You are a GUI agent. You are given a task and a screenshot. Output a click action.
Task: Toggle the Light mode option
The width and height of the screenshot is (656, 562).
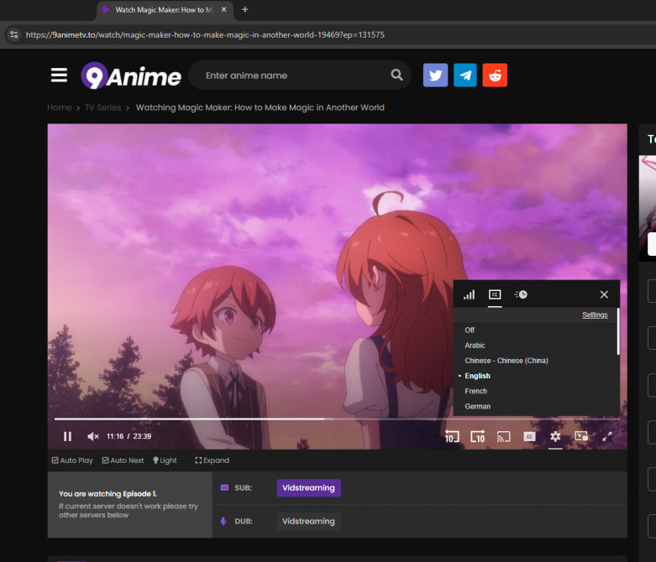click(165, 461)
